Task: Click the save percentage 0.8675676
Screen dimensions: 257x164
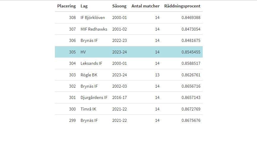Action: point(191,120)
